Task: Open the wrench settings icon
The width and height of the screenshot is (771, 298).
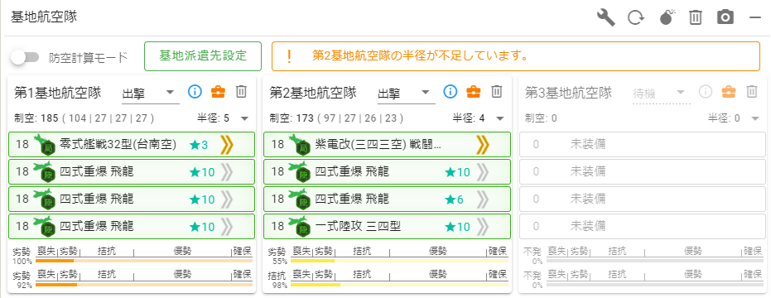Action: (606, 17)
